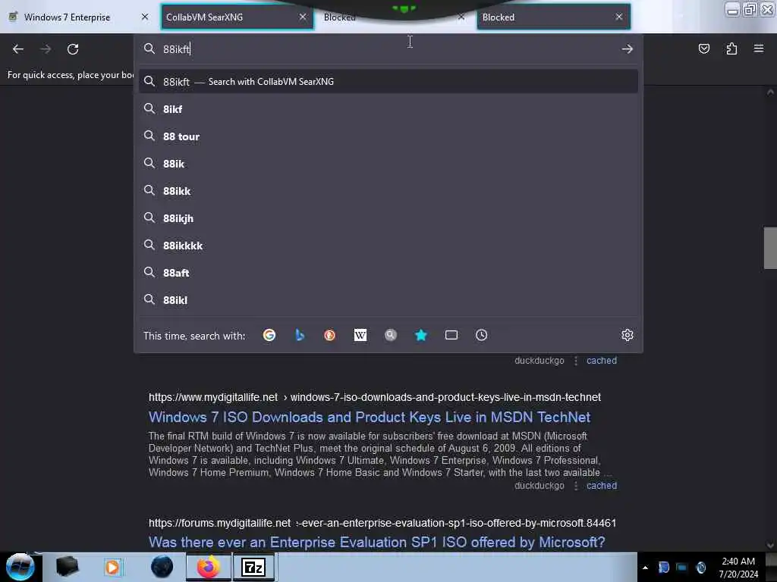Open the Firefox application menu
This screenshot has width=777, height=582.
click(x=759, y=48)
